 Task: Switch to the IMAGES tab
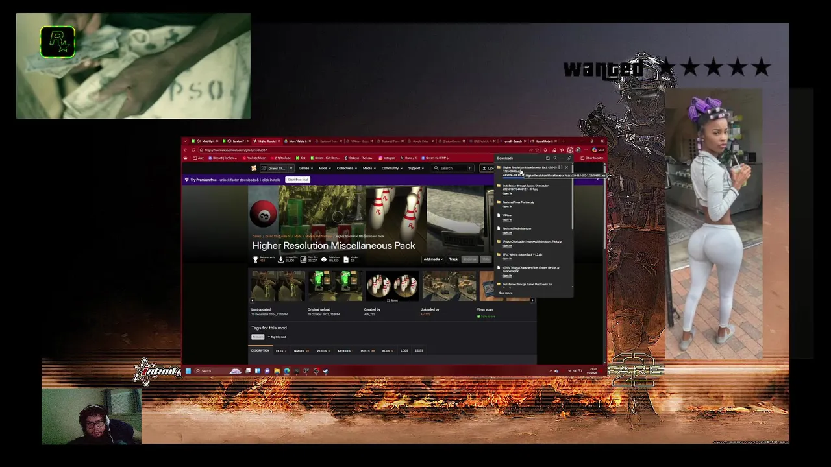pyautogui.click(x=301, y=351)
